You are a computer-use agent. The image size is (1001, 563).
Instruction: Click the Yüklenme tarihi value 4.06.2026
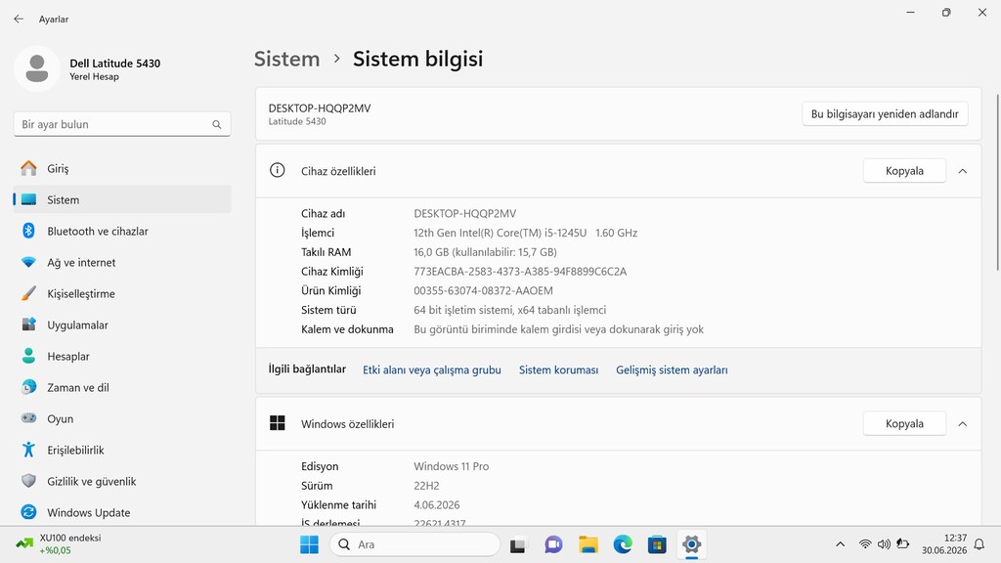coord(437,505)
